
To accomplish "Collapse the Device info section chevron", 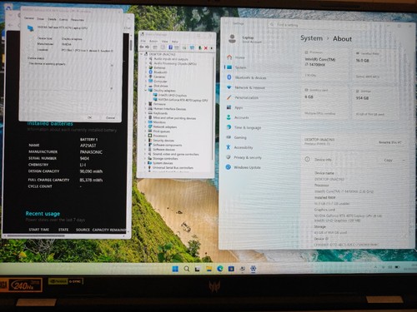I will pos(404,161).
